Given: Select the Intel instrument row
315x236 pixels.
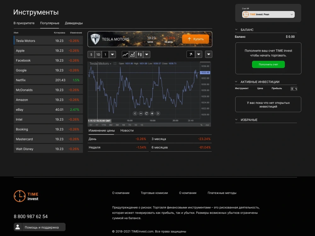Looking at the screenshot, I should click(48, 119).
